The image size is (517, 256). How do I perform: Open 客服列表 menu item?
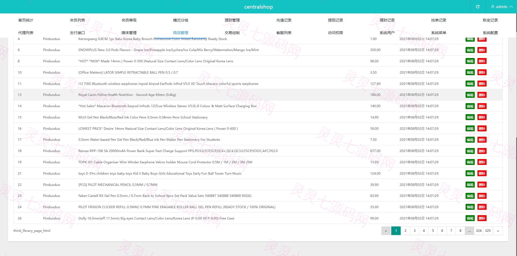[284, 33]
